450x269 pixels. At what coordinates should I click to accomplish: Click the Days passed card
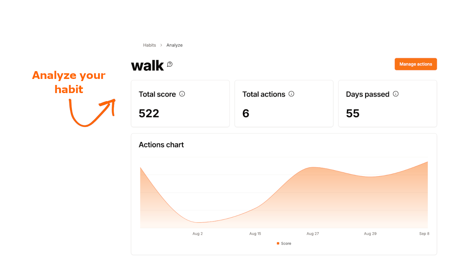click(x=388, y=103)
